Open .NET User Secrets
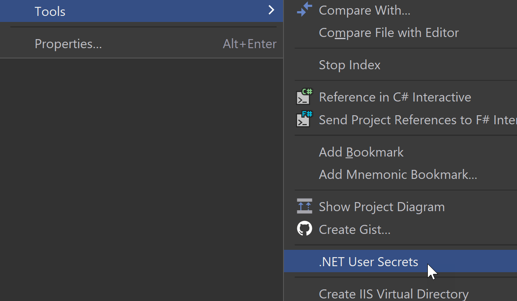517x301 pixels. point(368,262)
